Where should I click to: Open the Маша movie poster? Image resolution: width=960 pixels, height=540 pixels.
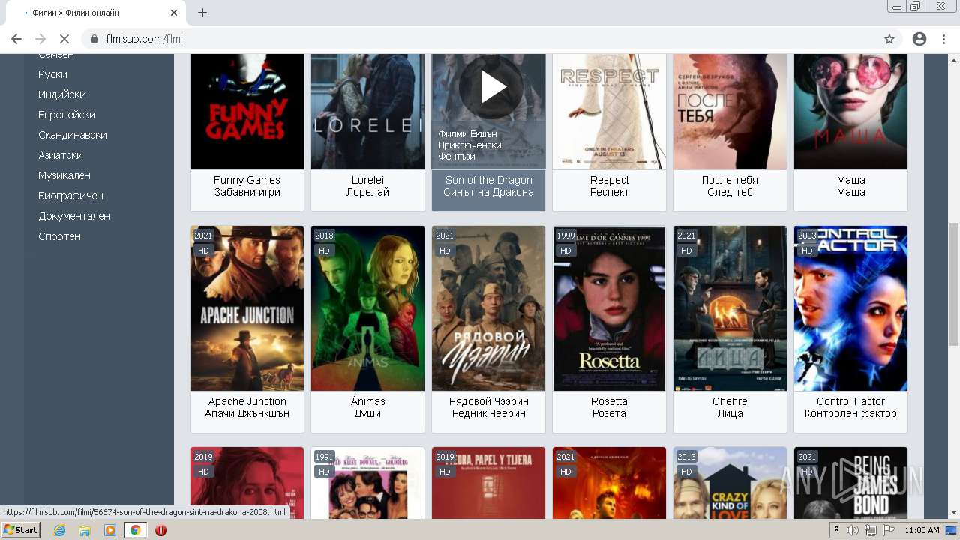[x=850, y=112]
